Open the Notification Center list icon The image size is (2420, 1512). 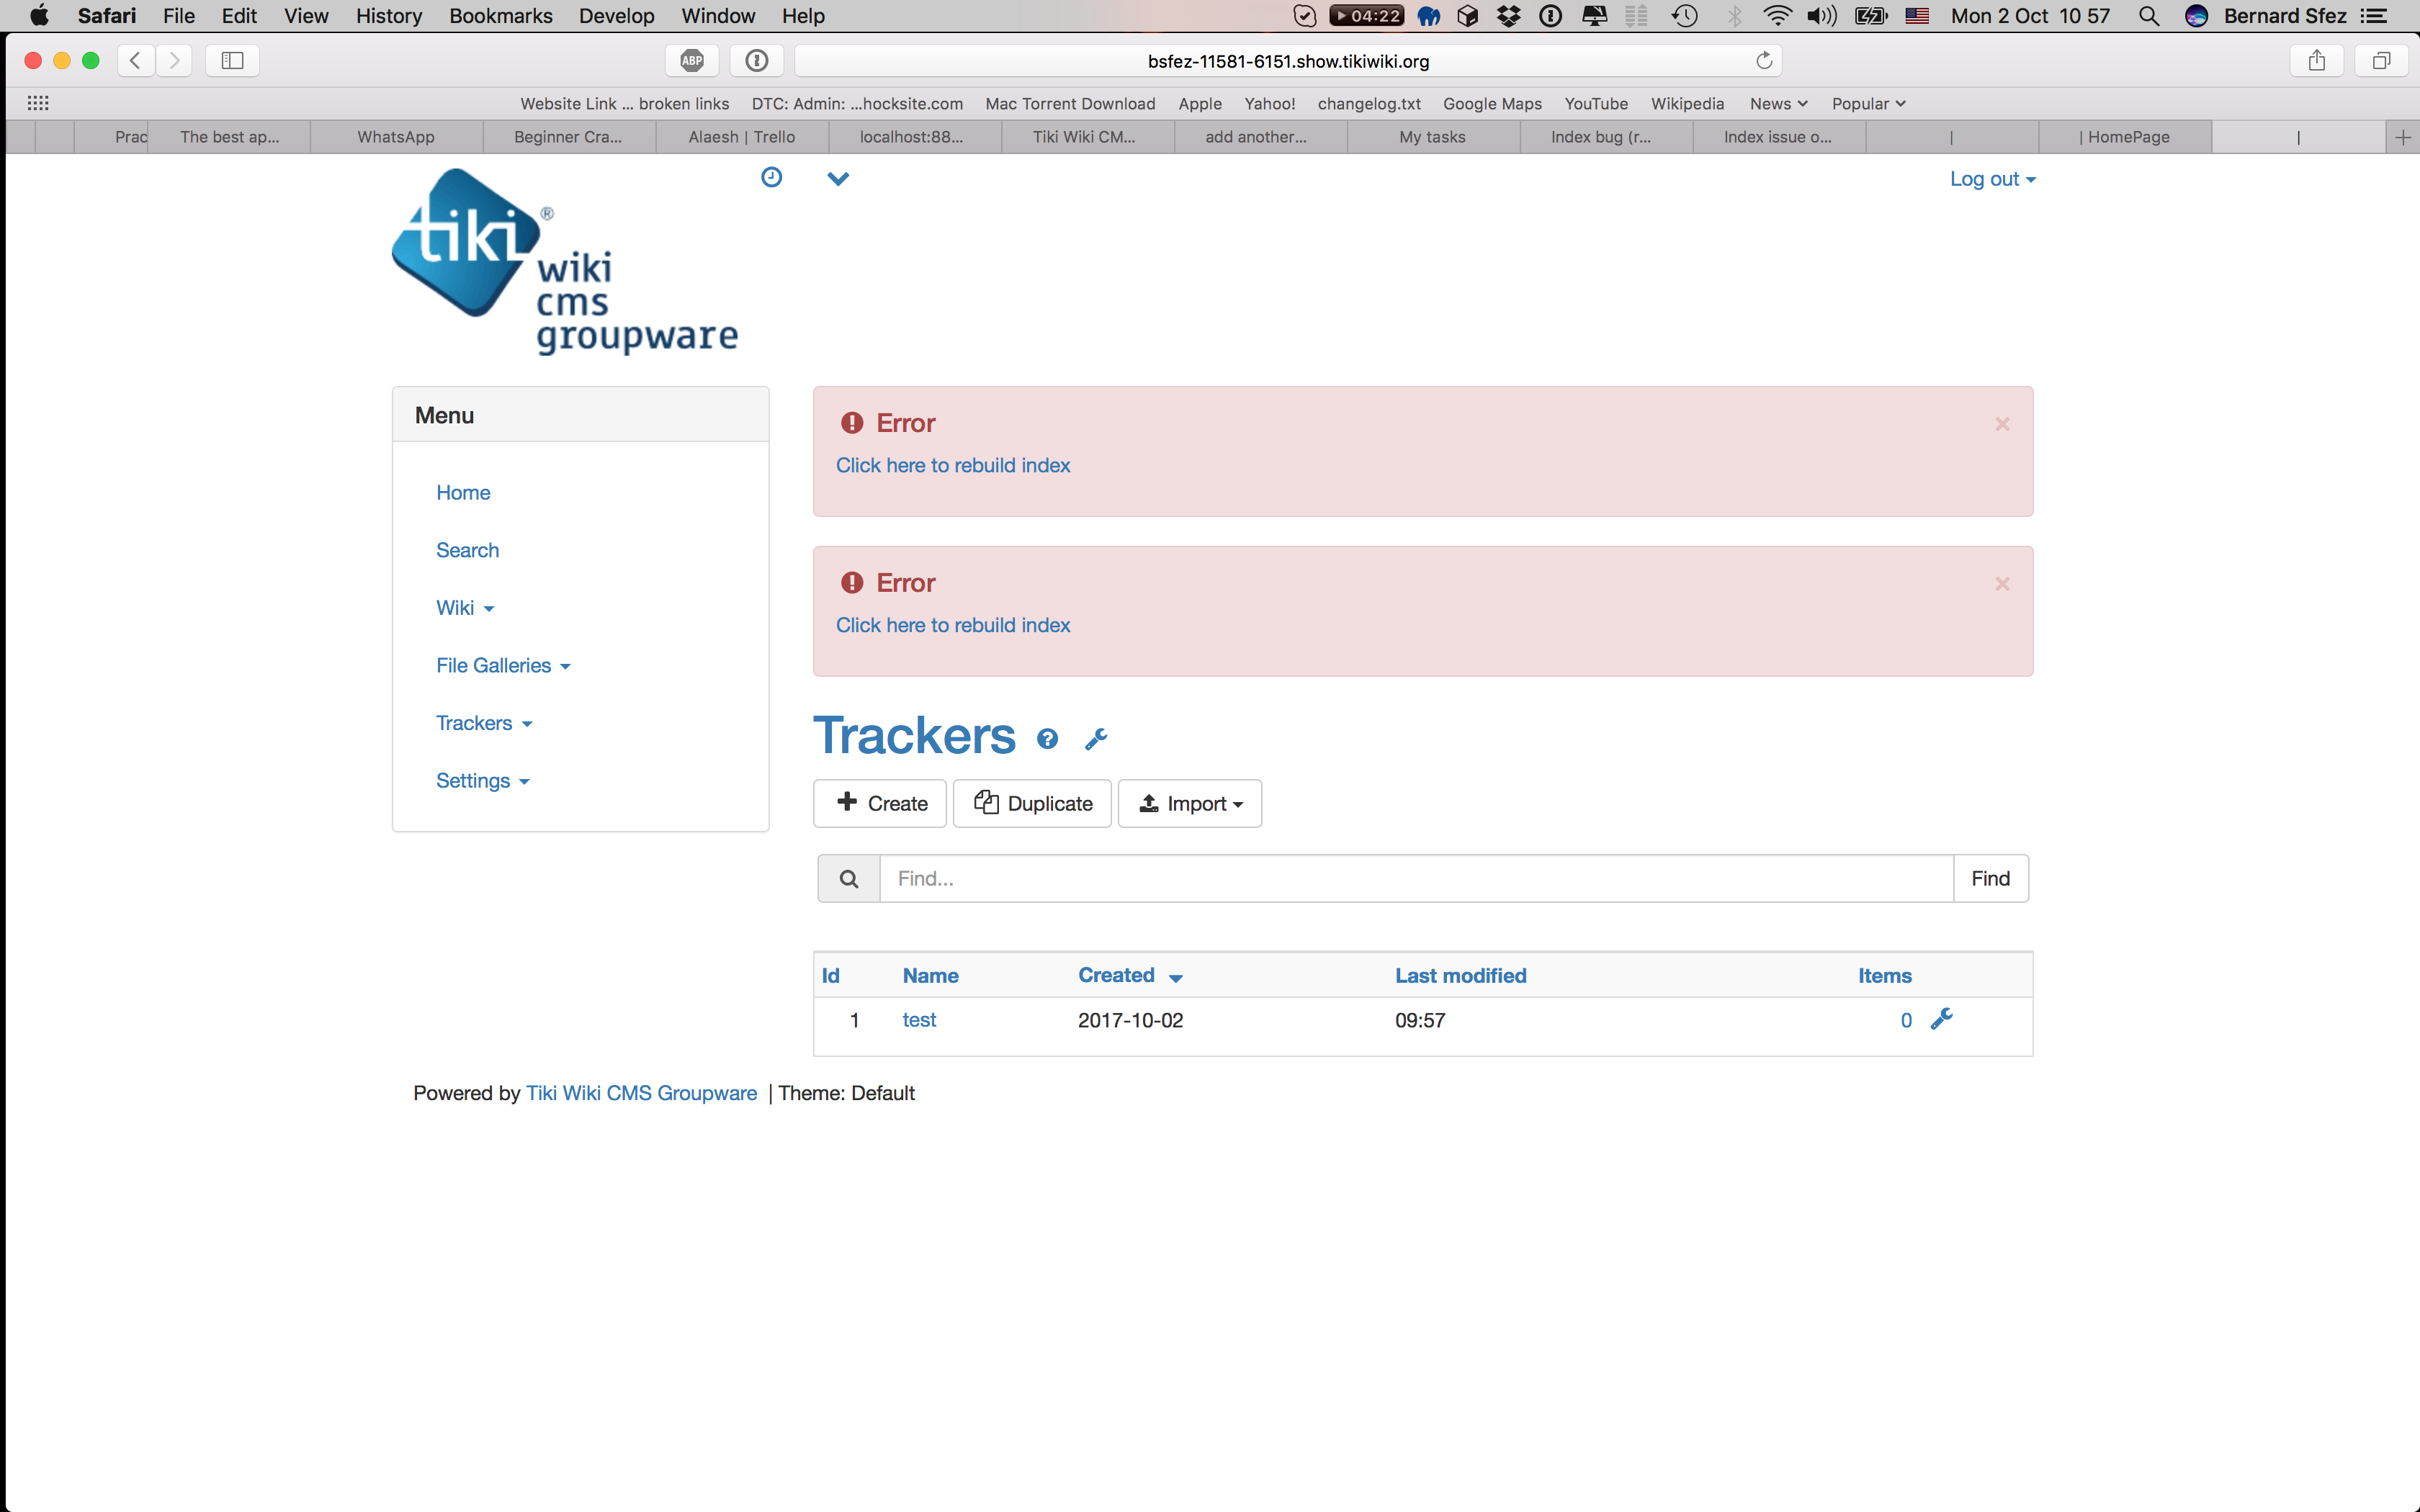point(2374,16)
